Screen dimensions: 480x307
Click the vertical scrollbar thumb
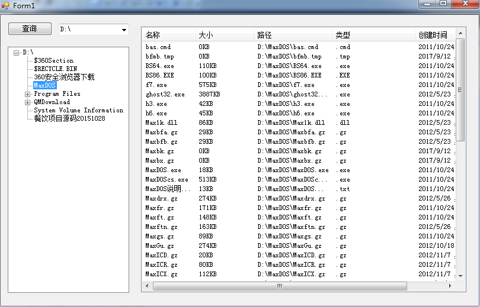(x=460, y=90)
